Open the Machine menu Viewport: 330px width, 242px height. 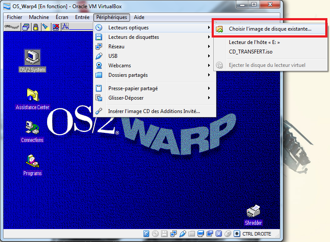click(x=39, y=17)
